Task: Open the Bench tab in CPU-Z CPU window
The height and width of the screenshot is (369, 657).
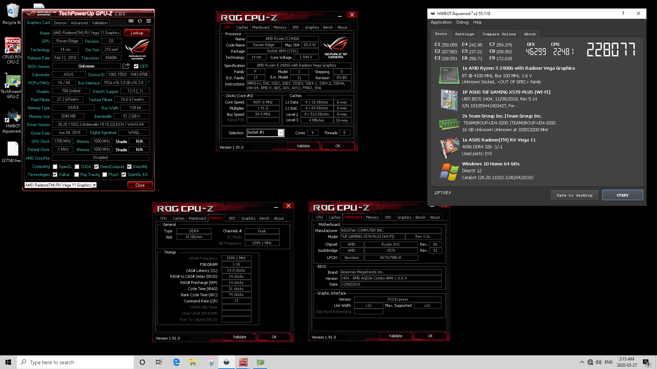Action: click(328, 27)
